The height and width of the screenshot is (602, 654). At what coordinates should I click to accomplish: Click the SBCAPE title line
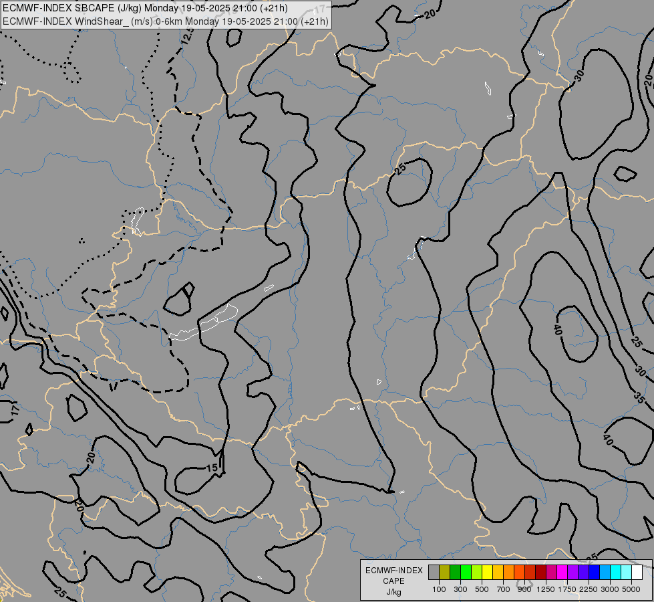point(145,8)
